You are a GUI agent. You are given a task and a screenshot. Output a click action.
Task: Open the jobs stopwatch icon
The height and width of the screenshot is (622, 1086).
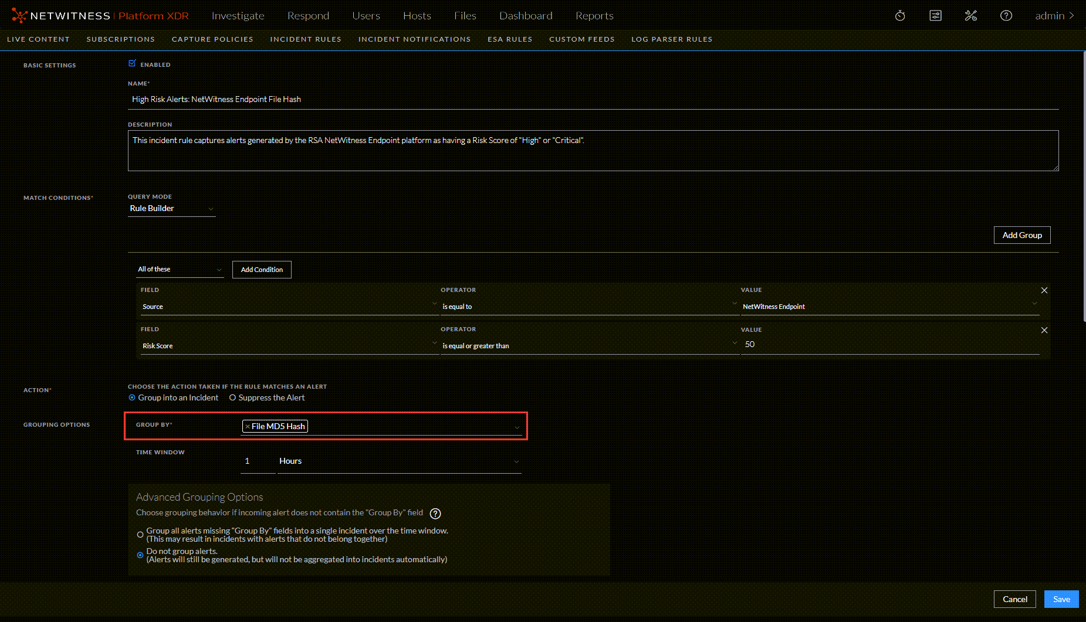coord(900,16)
